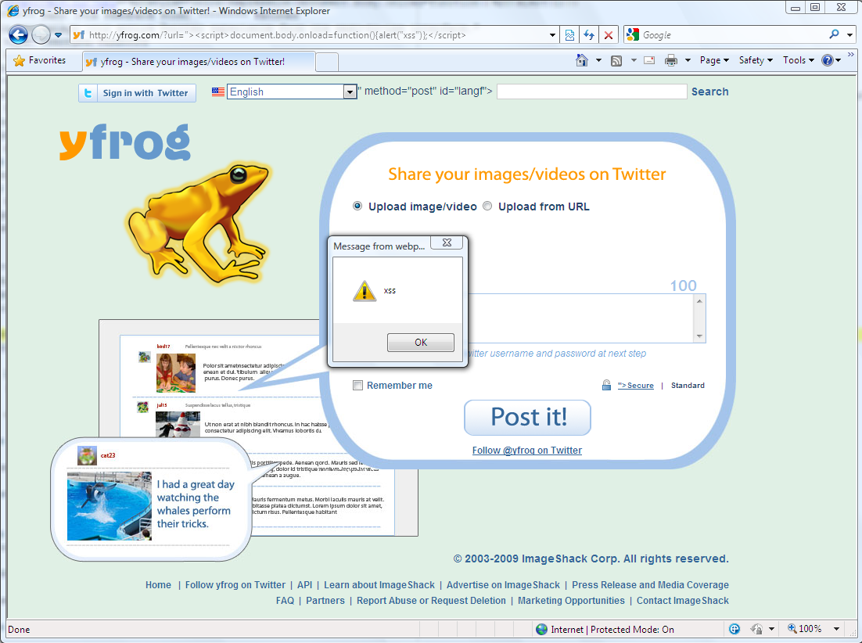Image resolution: width=862 pixels, height=643 pixels.
Task: Click the Google provider icon in search box
Action: pyautogui.click(x=633, y=34)
